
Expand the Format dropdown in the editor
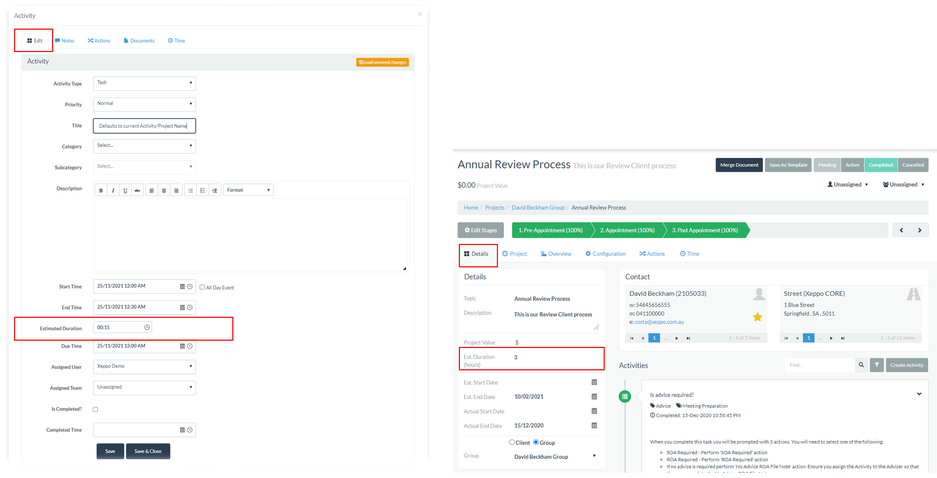point(248,189)
